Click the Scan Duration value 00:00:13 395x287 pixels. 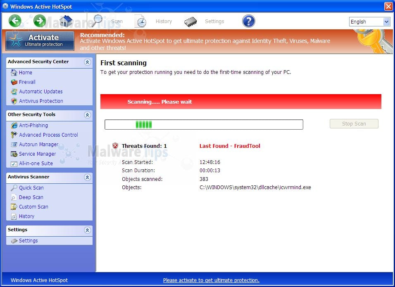pyautogui.click(x=210, y=171)
